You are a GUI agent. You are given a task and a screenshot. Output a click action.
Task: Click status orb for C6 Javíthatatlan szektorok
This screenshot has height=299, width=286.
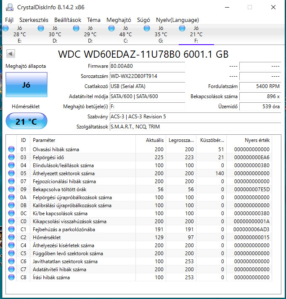coord(11,261)
